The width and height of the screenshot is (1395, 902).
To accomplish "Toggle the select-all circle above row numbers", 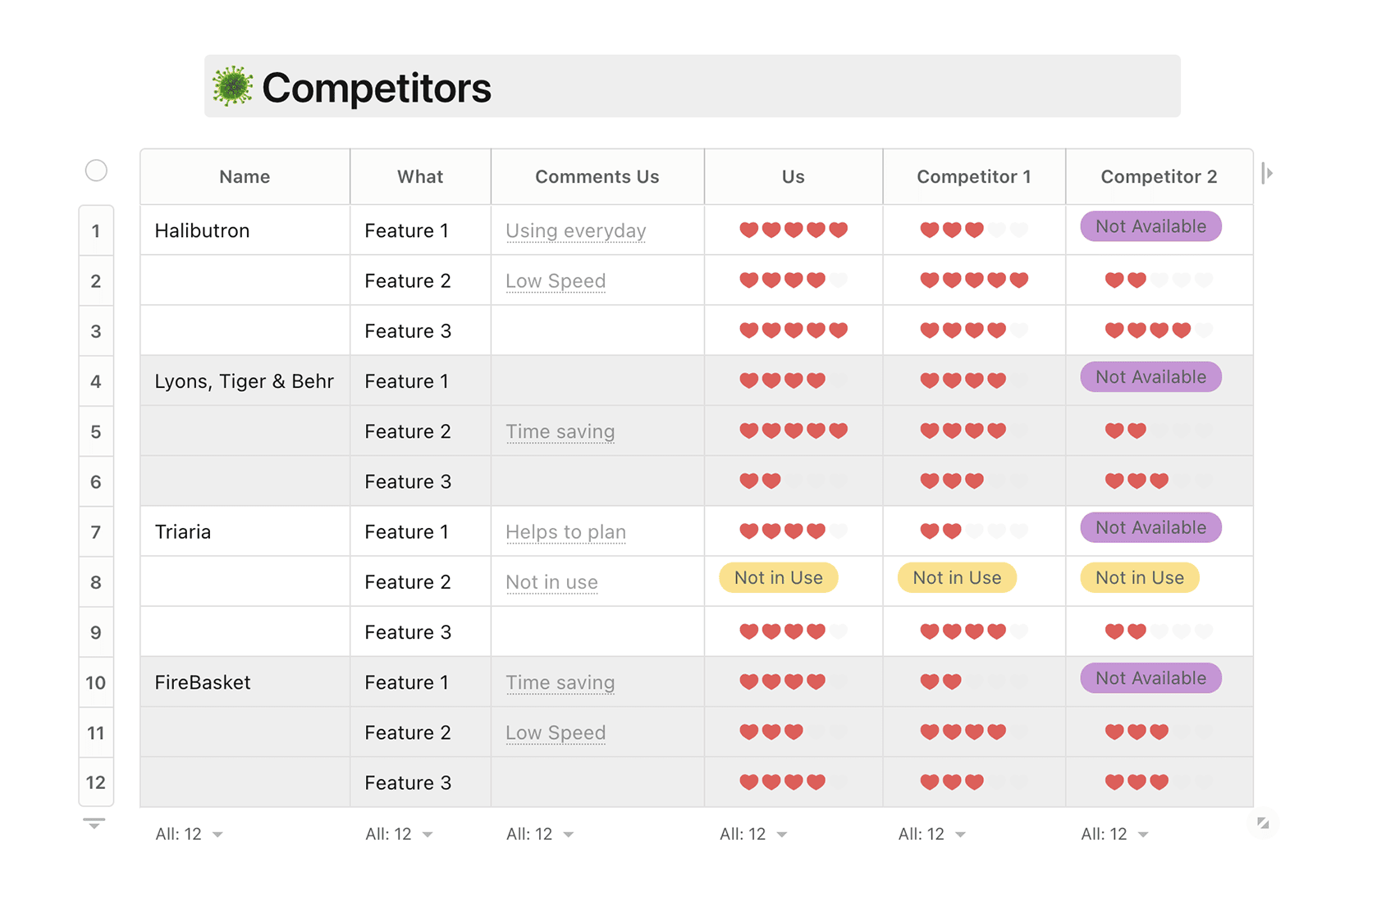I will tap(96, 171).
